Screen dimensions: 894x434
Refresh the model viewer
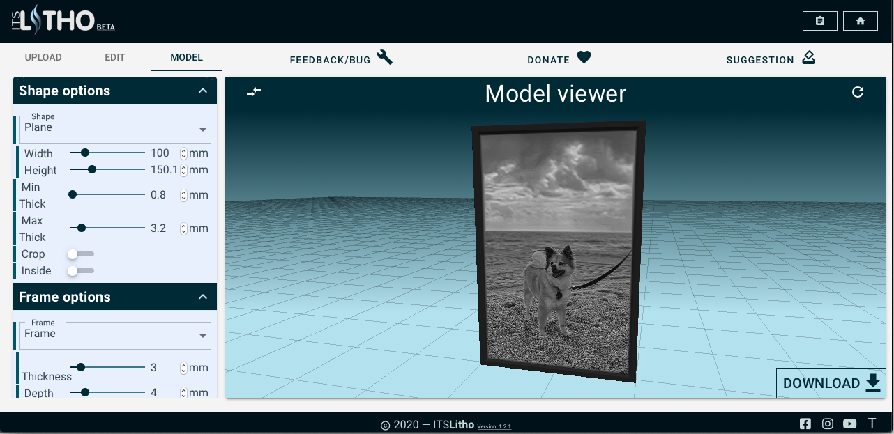[x=858, y=92]
